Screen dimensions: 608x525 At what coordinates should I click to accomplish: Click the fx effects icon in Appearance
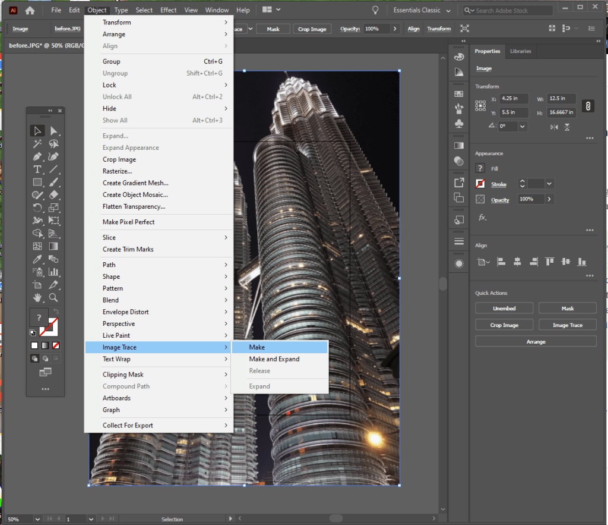[x=482, y=218]
